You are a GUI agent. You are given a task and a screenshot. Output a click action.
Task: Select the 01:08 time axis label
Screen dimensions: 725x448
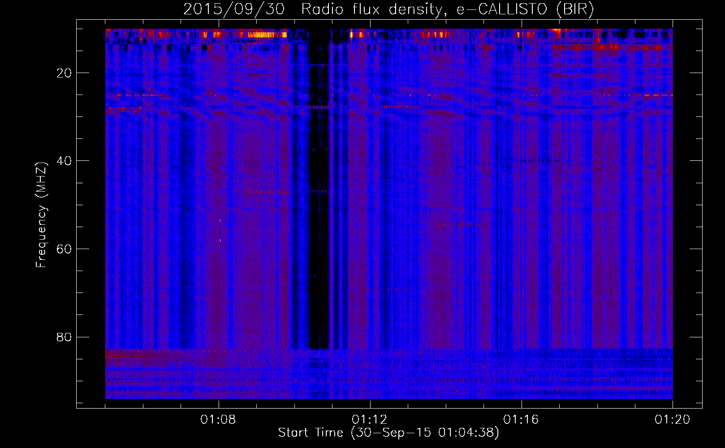(x=218, y=420)
